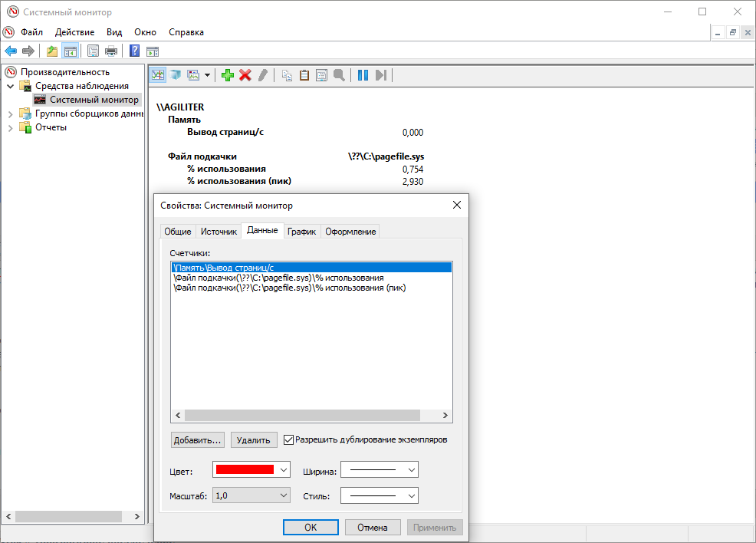756x543 pixels.
Task: Select pagefile % использования (пик) counter in list
Action: click(311, 288)
